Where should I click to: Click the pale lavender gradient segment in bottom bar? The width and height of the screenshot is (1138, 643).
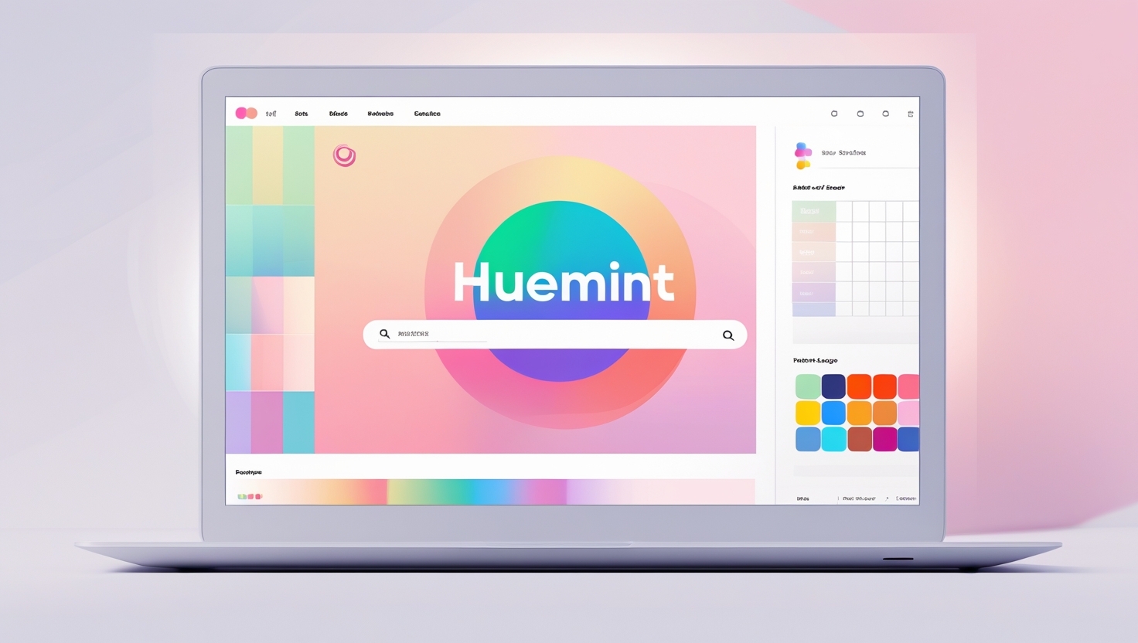pyautogui.click(x=661, y=492)
